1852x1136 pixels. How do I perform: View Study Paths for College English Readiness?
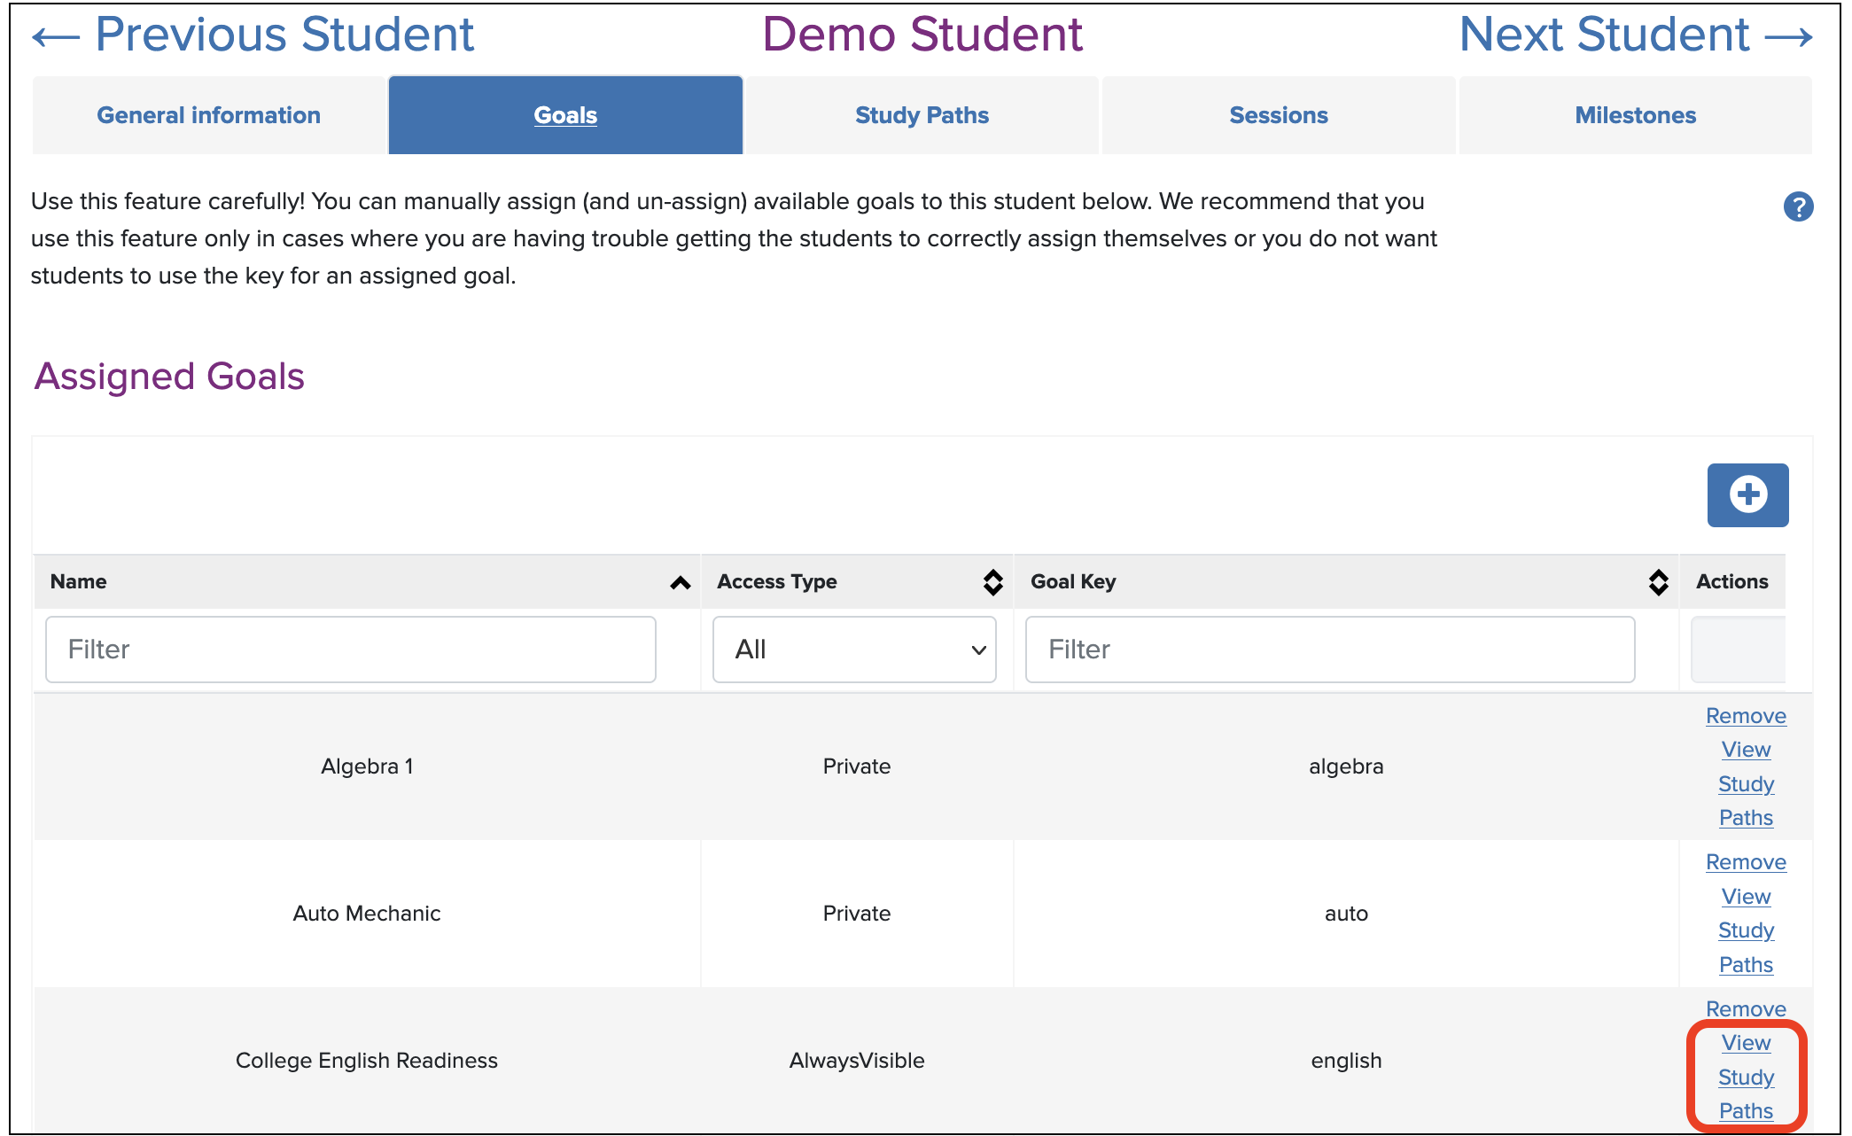tap(1746, 1077)
